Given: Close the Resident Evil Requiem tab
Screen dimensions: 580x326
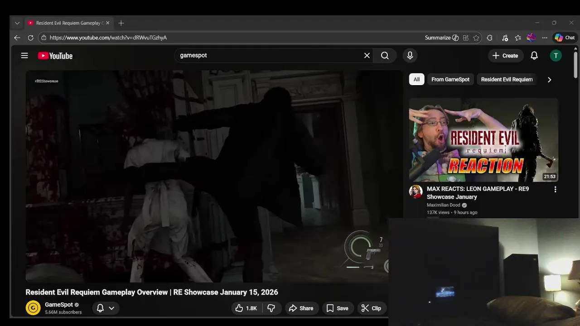Looking at the screenshot, I should click(108, 23).
